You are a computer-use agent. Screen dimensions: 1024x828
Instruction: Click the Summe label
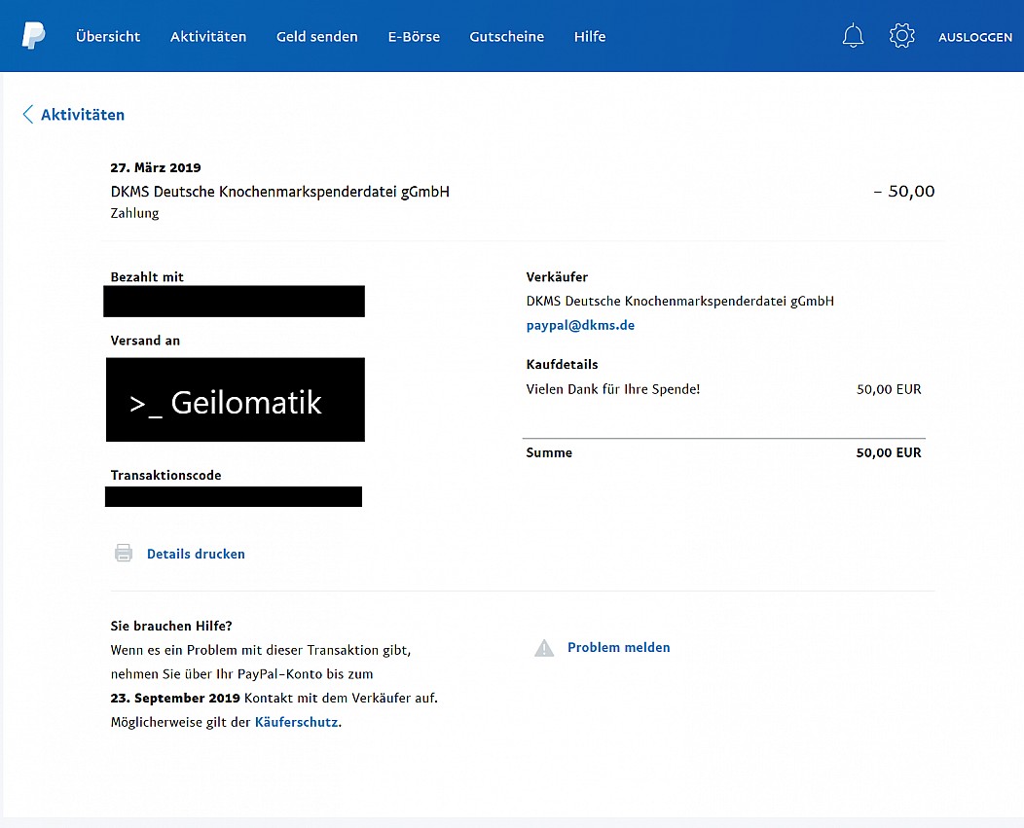[x=549, y=452]
